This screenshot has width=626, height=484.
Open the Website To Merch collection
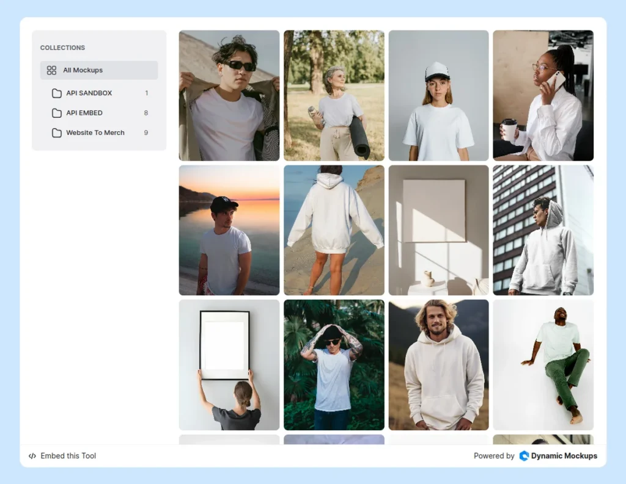[x=99, y=133]
